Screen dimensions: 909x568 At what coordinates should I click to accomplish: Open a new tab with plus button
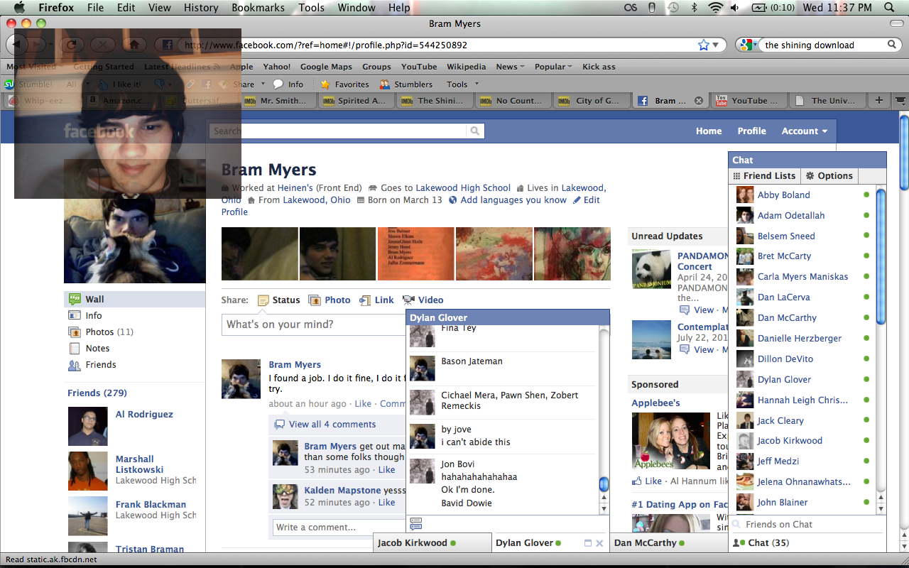click(x=878, y=101)
